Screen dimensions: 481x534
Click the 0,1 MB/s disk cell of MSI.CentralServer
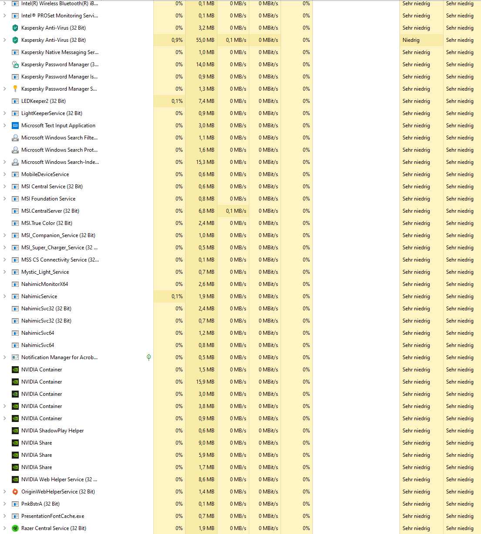coord(233,211)
